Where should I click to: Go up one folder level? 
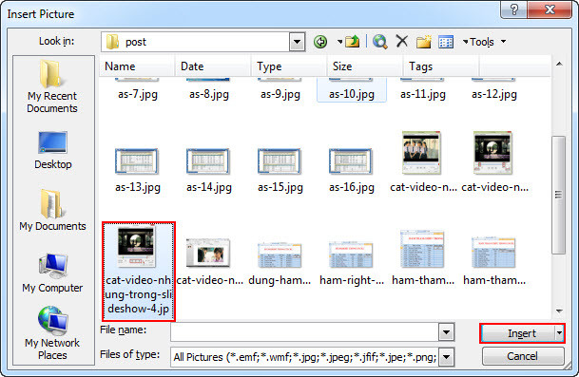point(353,42)
